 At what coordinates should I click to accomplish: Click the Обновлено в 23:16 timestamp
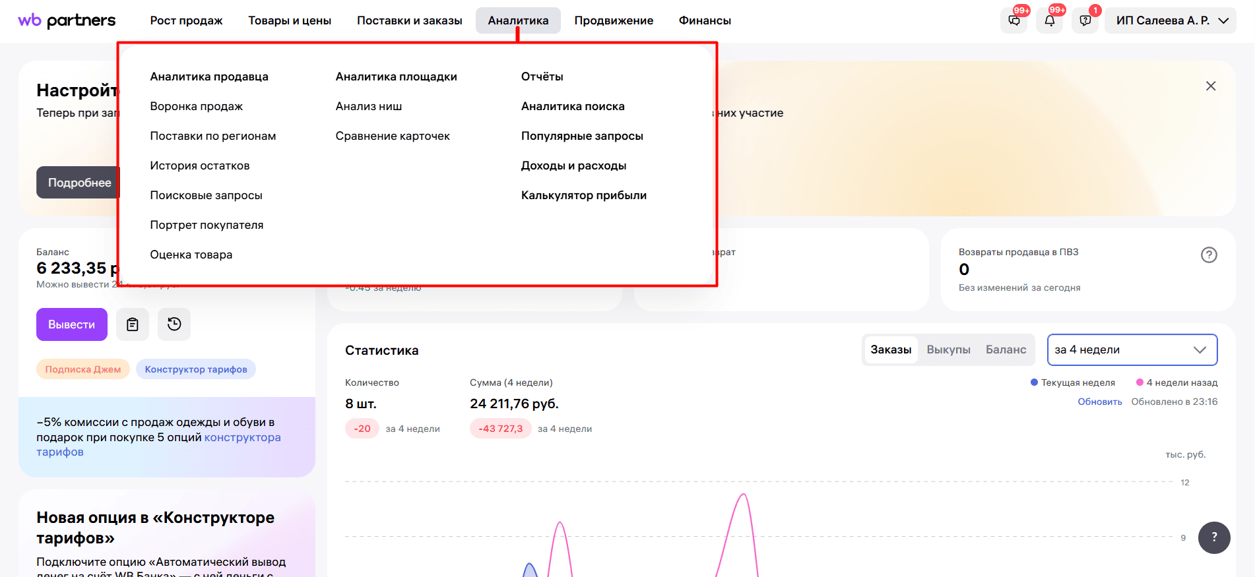click(1175, 402)
